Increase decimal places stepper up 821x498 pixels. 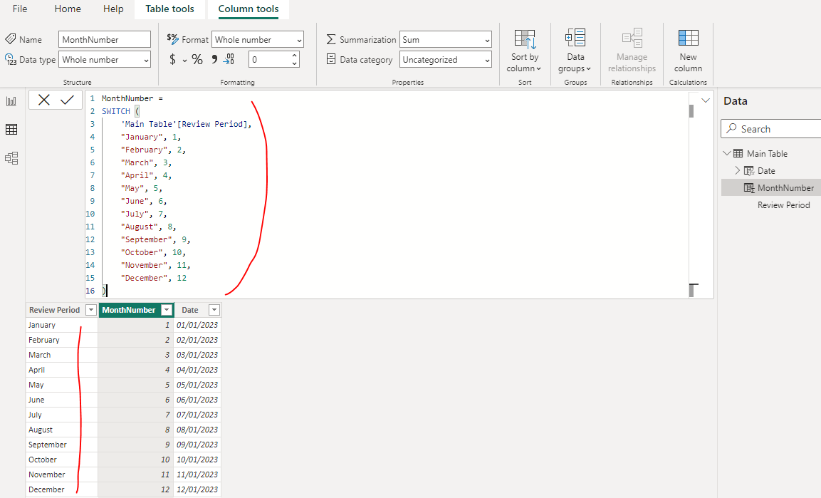(x=294, y=55)
